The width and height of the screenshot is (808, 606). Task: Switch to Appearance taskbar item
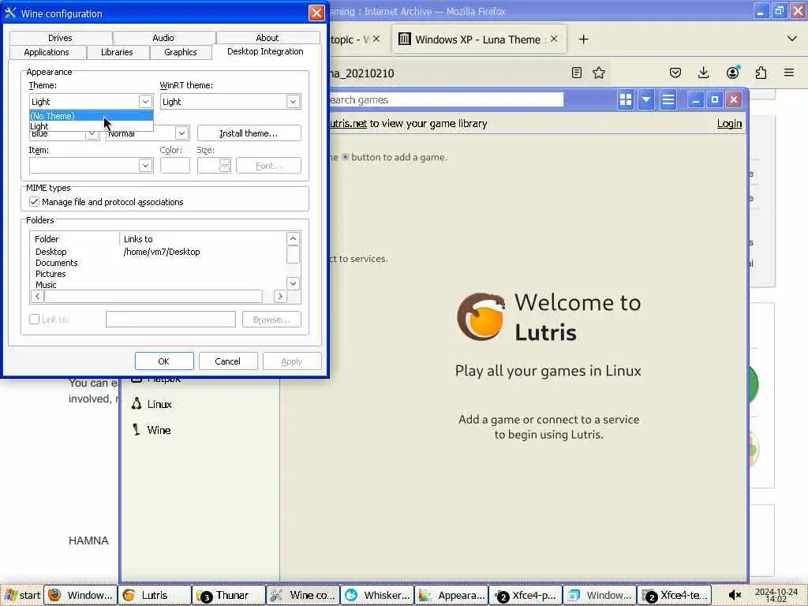pos(451,595)
